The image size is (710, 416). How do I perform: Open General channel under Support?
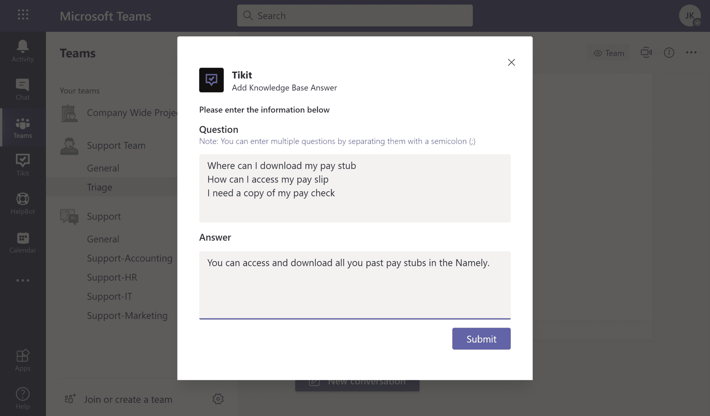(x=103, y=239)
